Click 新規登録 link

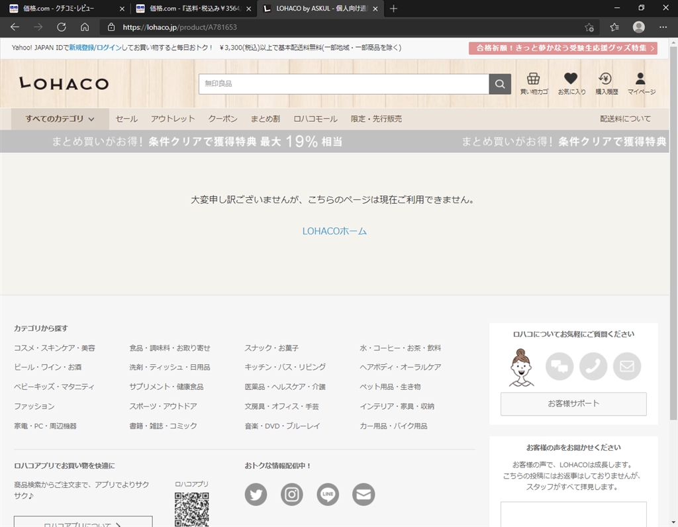pos(81,48)
